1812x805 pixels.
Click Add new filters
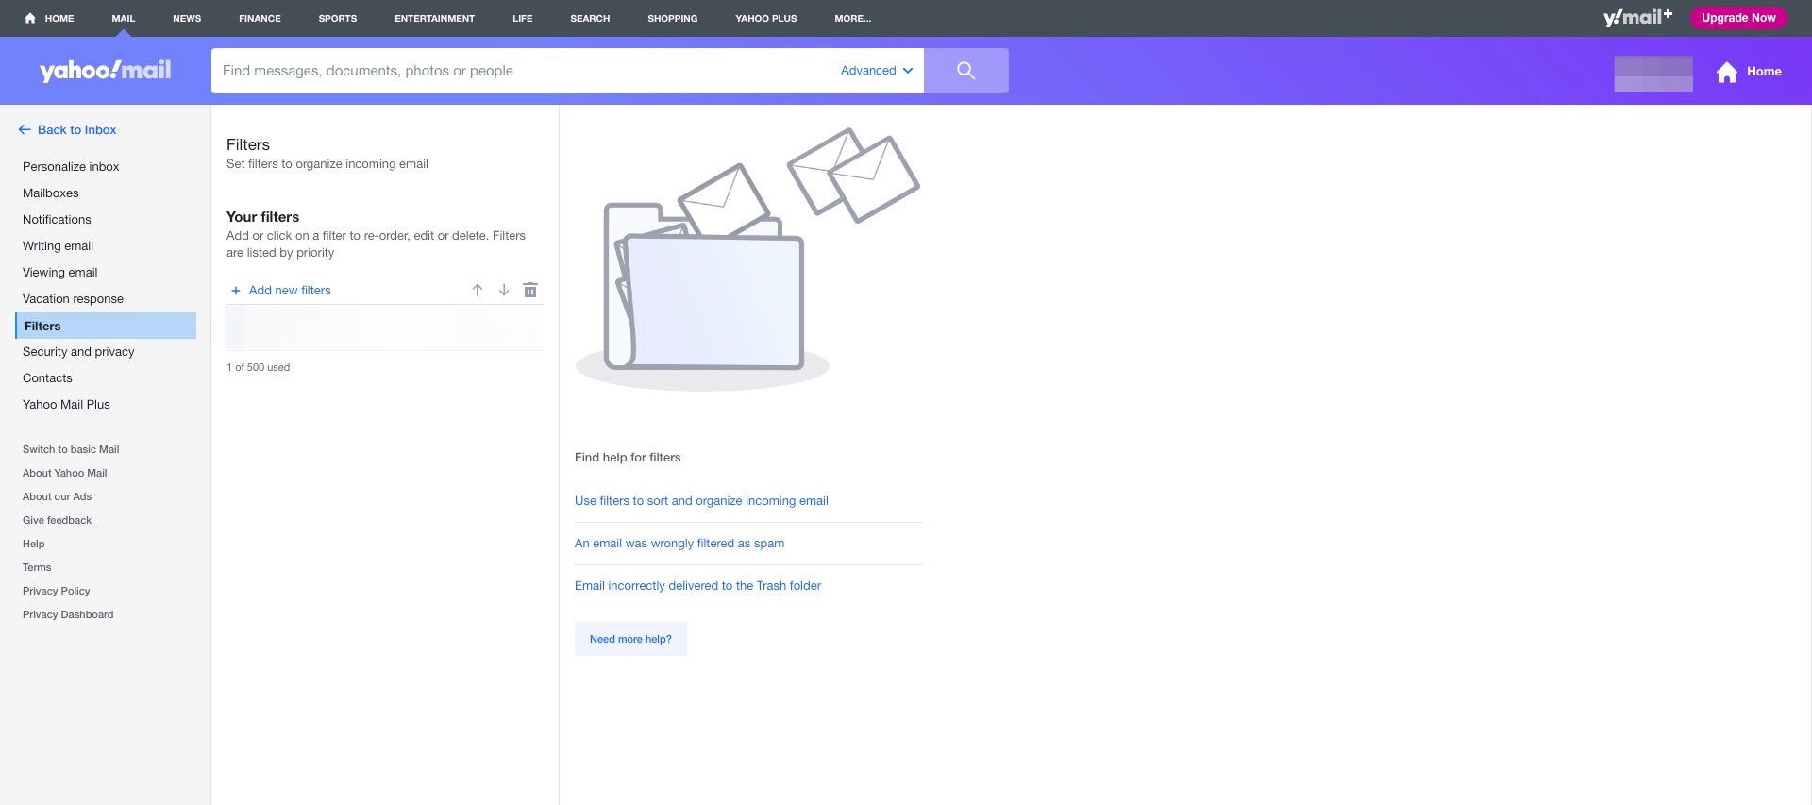click(281, 291)
